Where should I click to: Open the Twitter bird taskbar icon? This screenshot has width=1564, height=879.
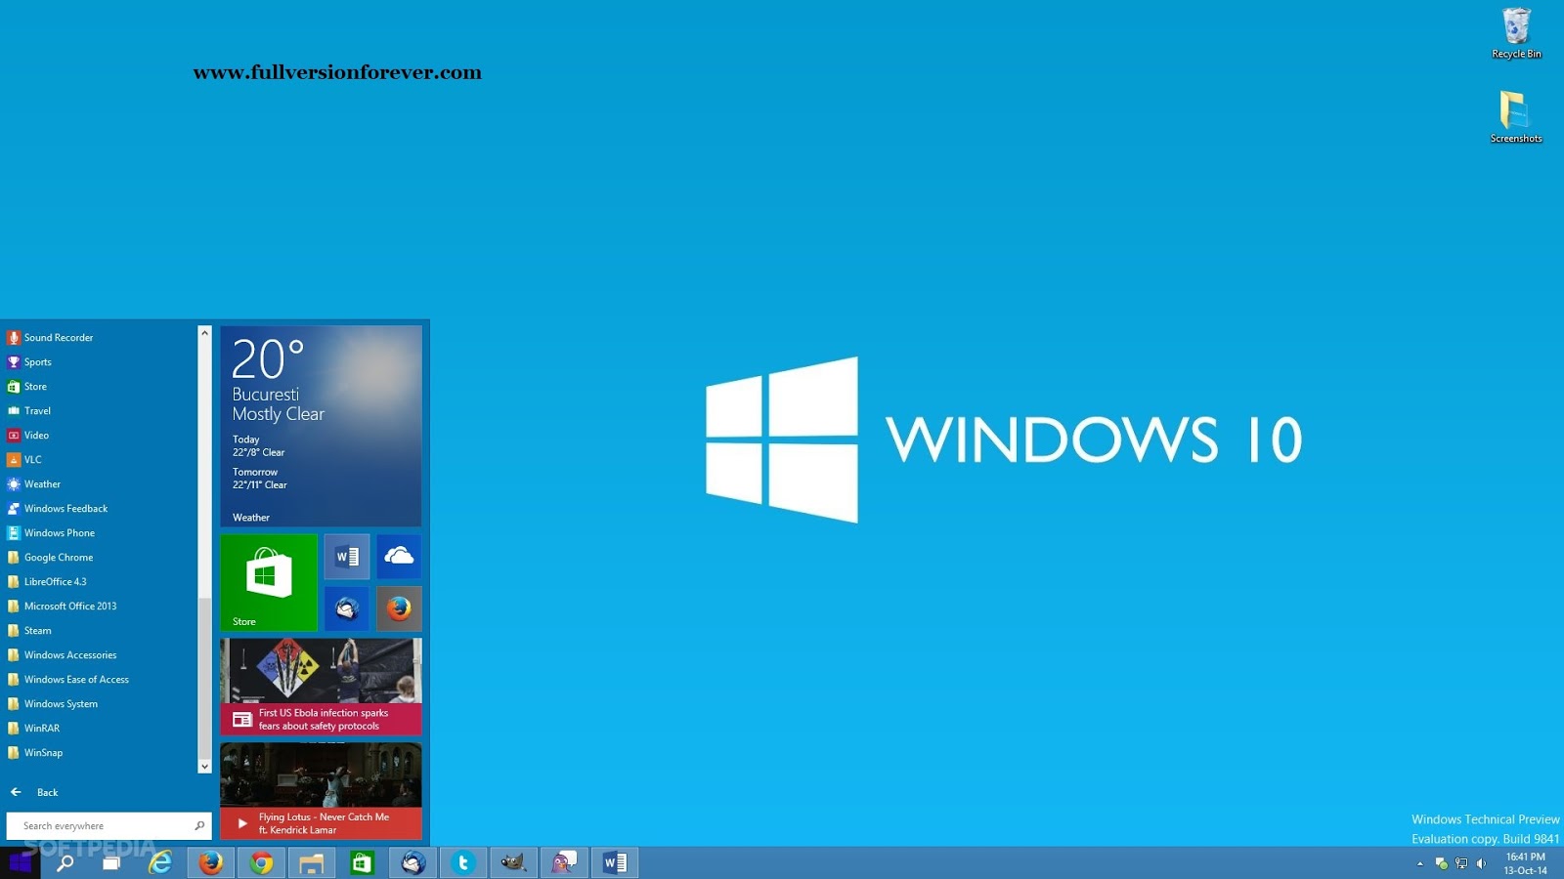tap(463, 863)
